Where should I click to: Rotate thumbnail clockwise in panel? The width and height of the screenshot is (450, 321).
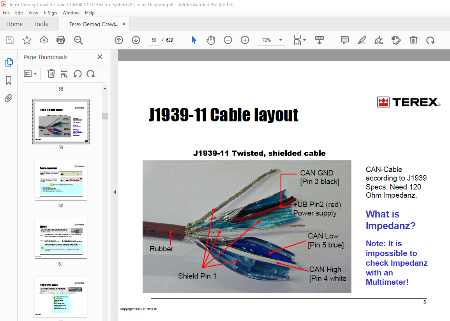(x=91, y=74)
